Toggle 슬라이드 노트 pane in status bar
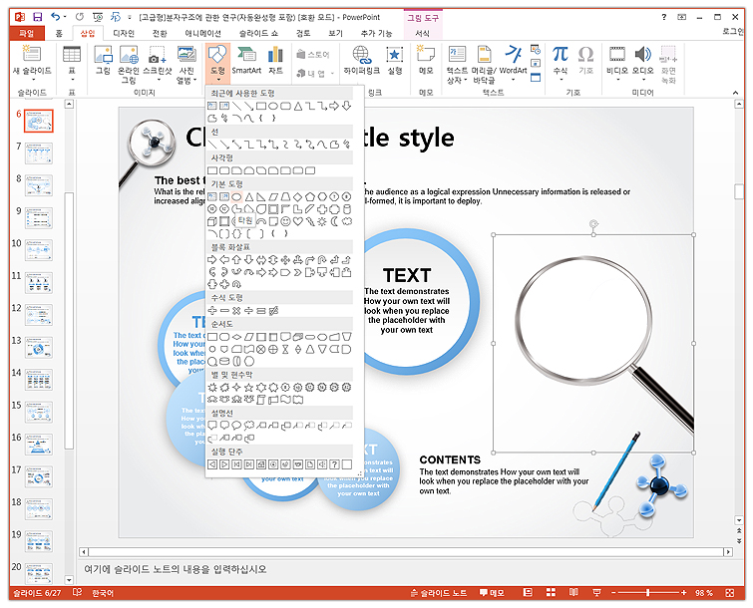753x608 pixels. [439, 593]
